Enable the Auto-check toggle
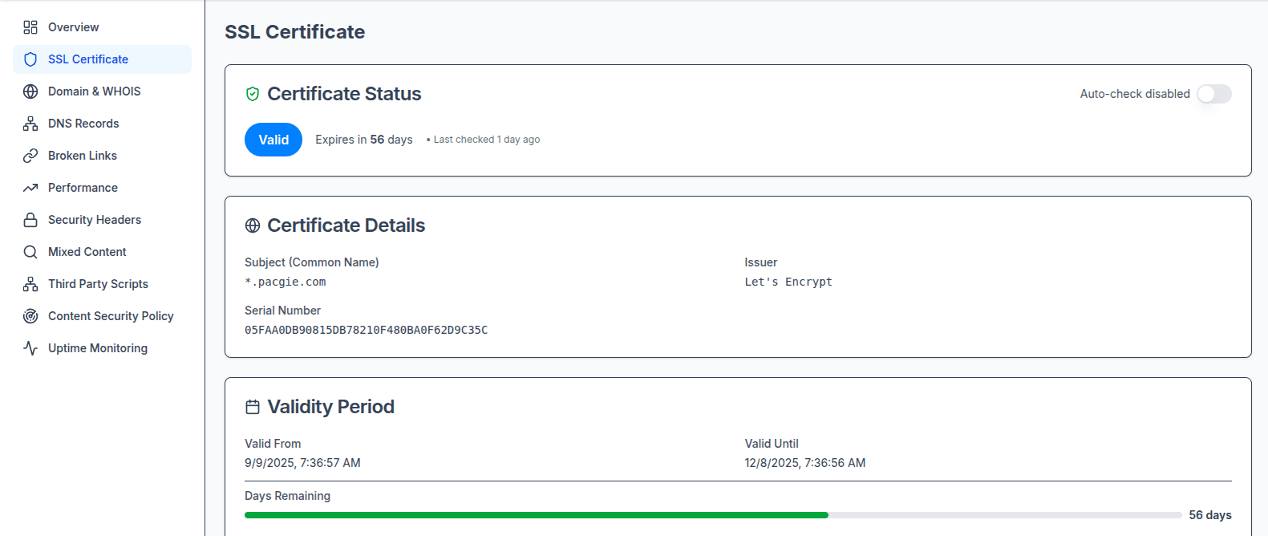Image resolution: width=1268 pixels, height=536 pixels. tap(1213, 94)
